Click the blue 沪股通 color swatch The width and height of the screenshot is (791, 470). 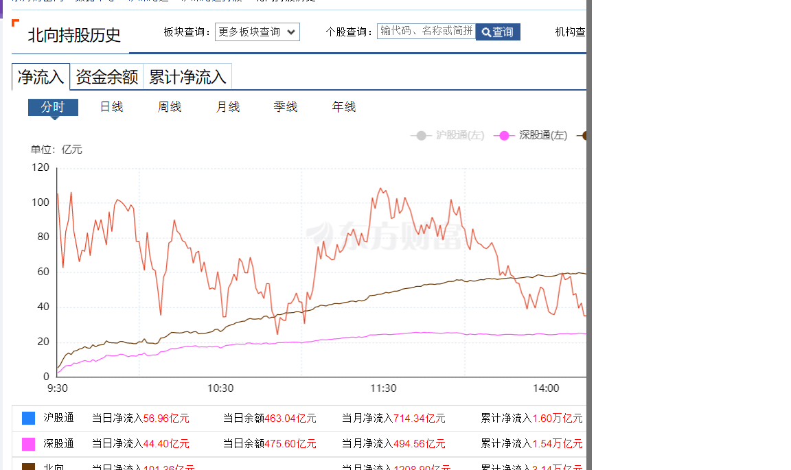[28, 418]
